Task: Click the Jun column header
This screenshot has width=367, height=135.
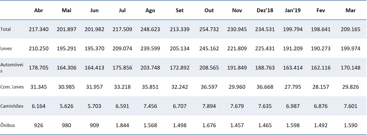Action: (94, 11)
